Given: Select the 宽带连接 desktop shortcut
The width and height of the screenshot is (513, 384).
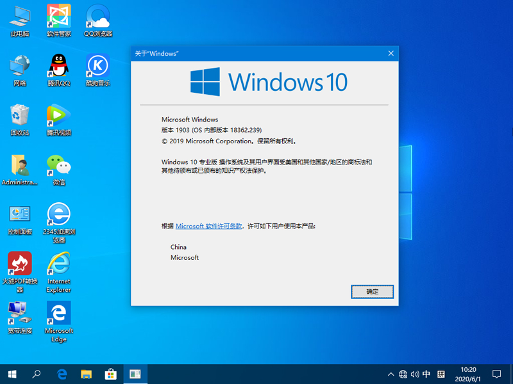Looking at the screenshot, I should point(20,318).
